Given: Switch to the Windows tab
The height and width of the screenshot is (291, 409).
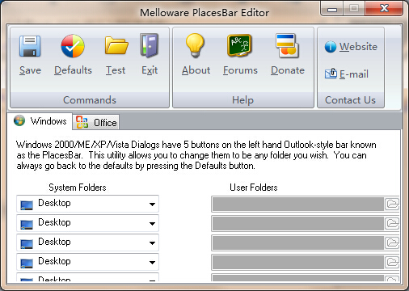Looking at the screenshot, I should pyautogui.click(x=40, y=121).
